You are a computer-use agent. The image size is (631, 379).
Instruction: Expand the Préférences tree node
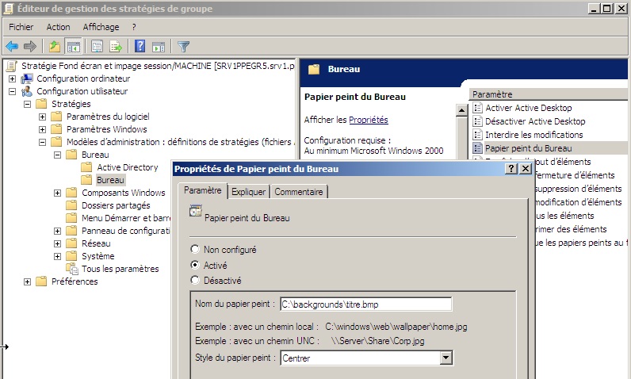pos(28,281)
